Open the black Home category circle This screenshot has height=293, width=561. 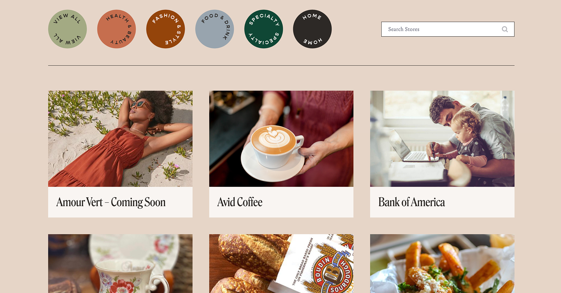pos(312,29)
